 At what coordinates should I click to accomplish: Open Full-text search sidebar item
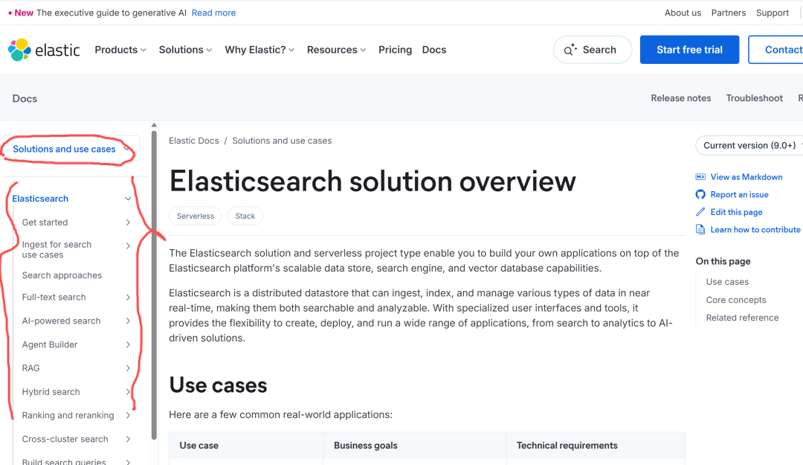tap(54, 298)
